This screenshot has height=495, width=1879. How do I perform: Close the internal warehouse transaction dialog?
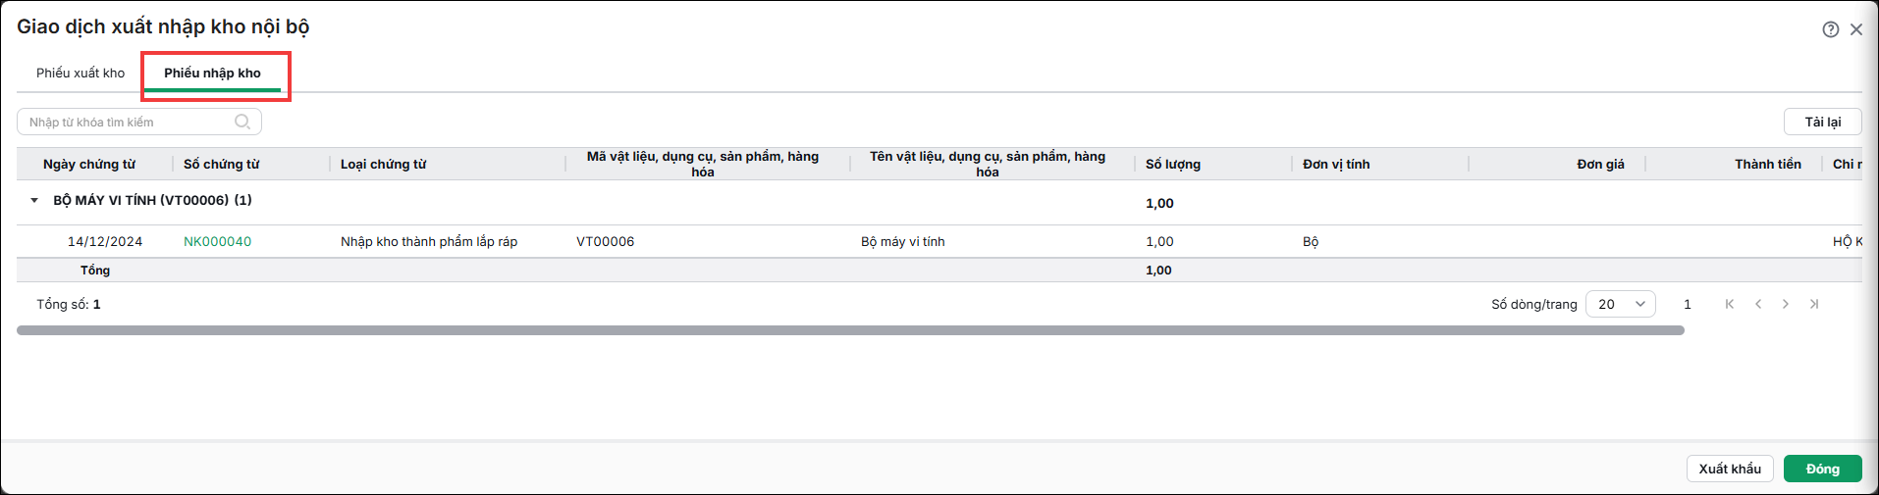[1856, 29]
